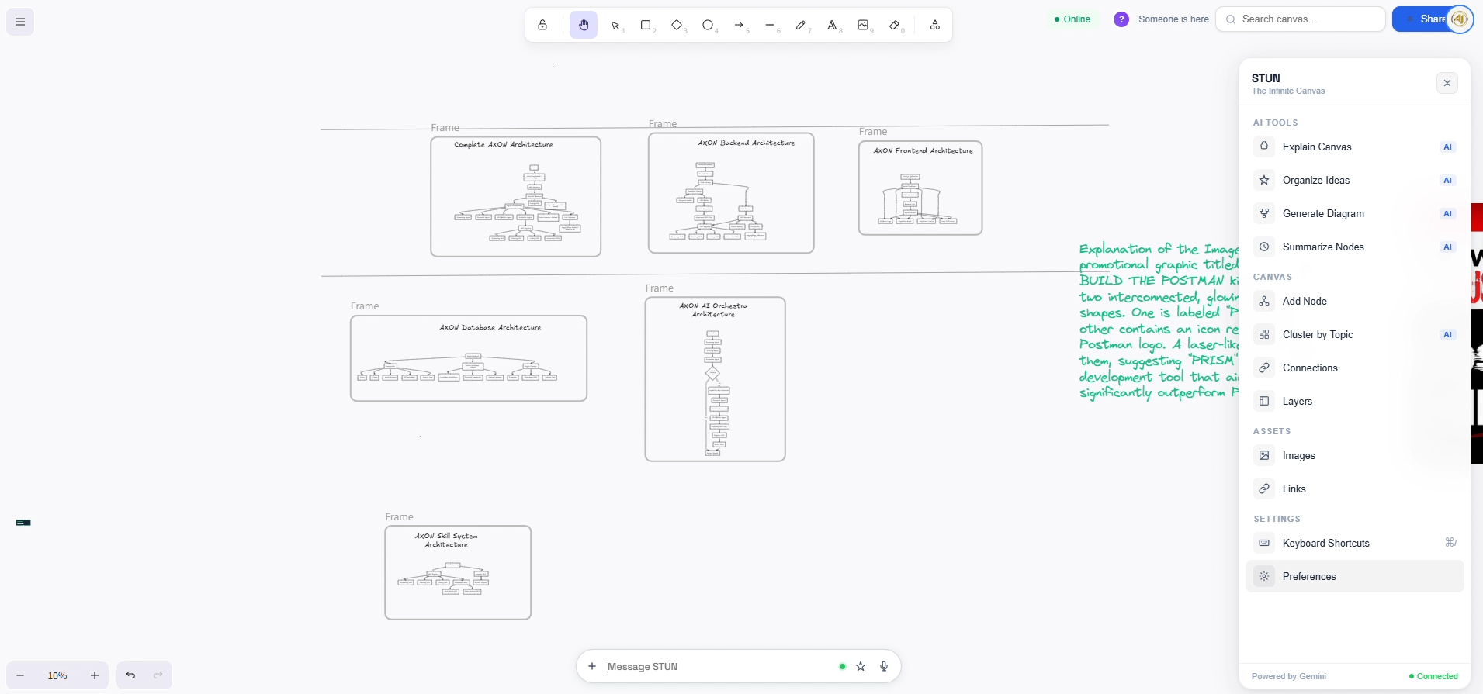1483x694 pixels.
Task: Zoom out with the minus button
Action: (x=21, y=675)
